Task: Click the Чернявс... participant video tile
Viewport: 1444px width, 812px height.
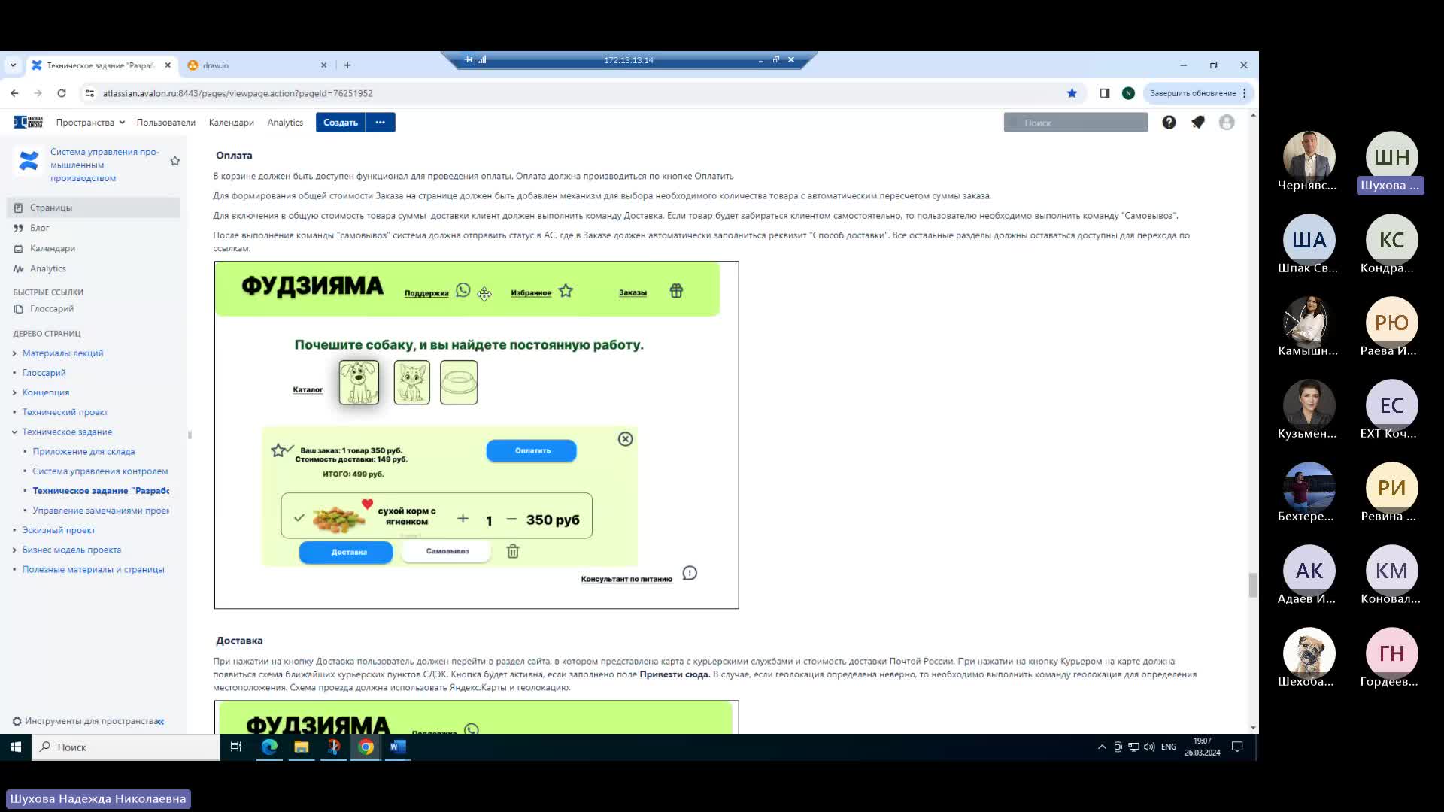Action: (1309, 162)
